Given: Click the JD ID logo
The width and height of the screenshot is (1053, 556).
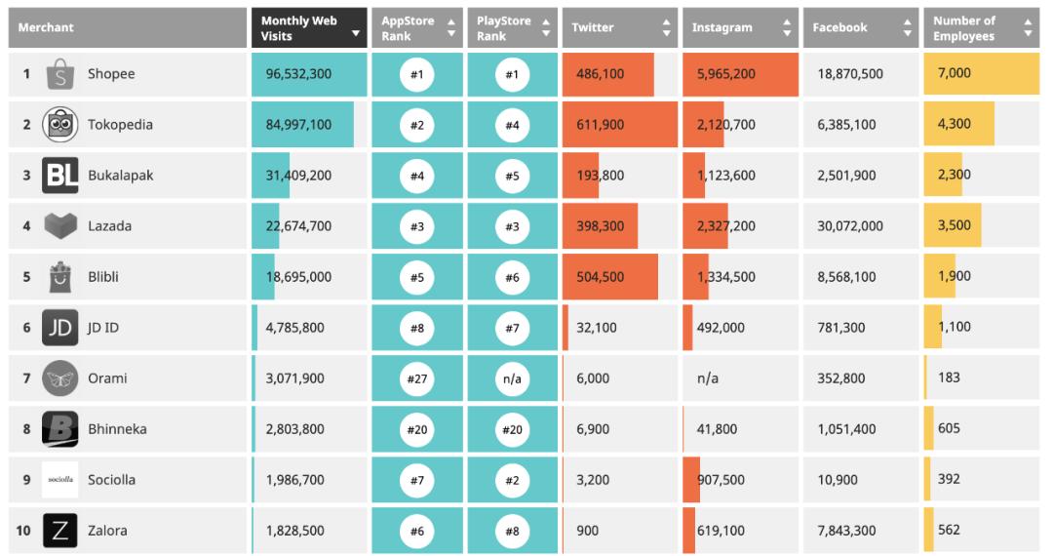Looking at the screenshot, I should click(59, 327).
